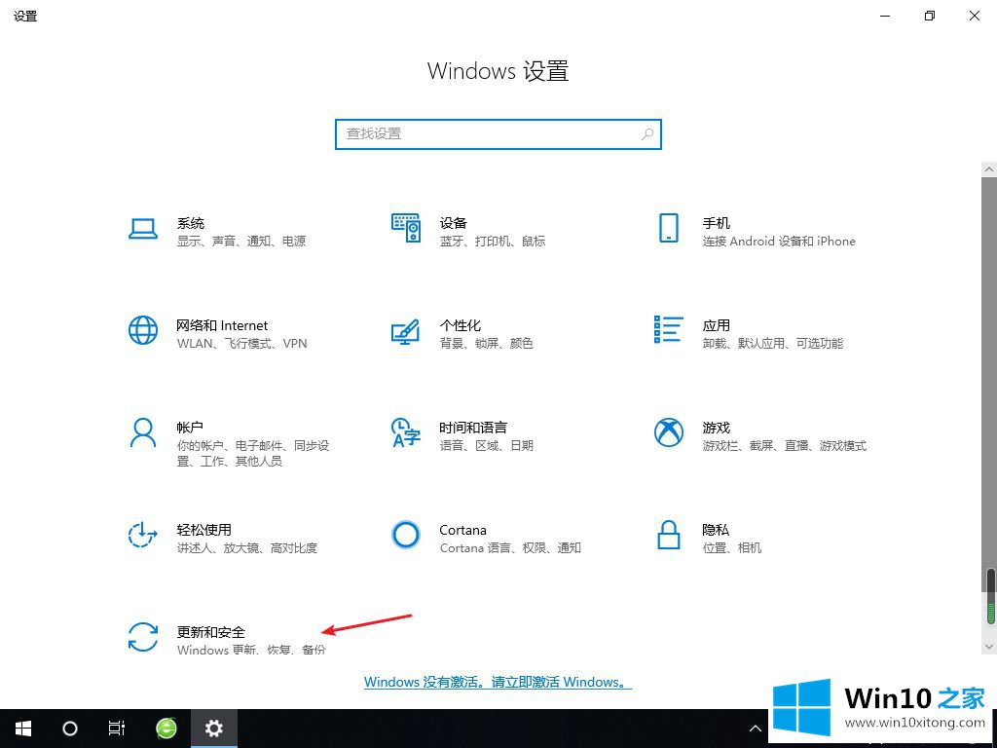Open the Privacy (隐私) lock icon
The height and width of the screenshot is (748, 997).
tap(668, 535)
